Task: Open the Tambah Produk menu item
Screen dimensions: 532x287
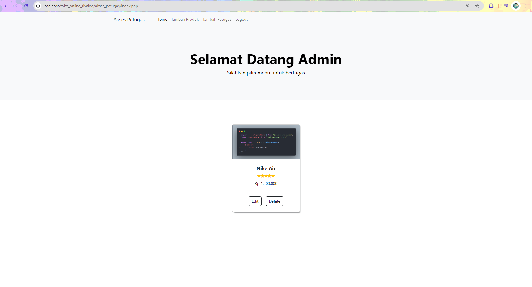Action: point(185,20)
